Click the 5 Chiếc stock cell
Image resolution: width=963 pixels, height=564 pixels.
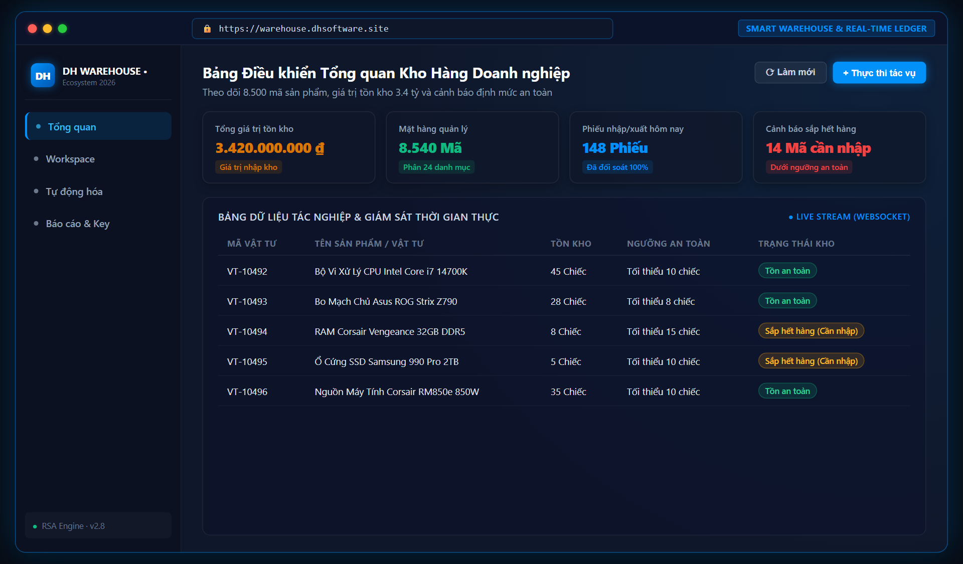pyautogui.click(x=566, y=361)
